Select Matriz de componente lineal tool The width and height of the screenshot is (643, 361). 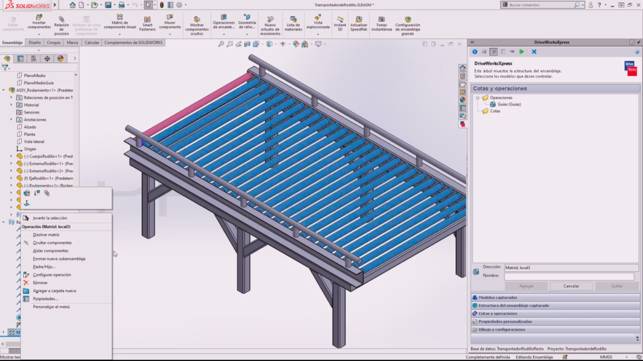tap(120, 22)
